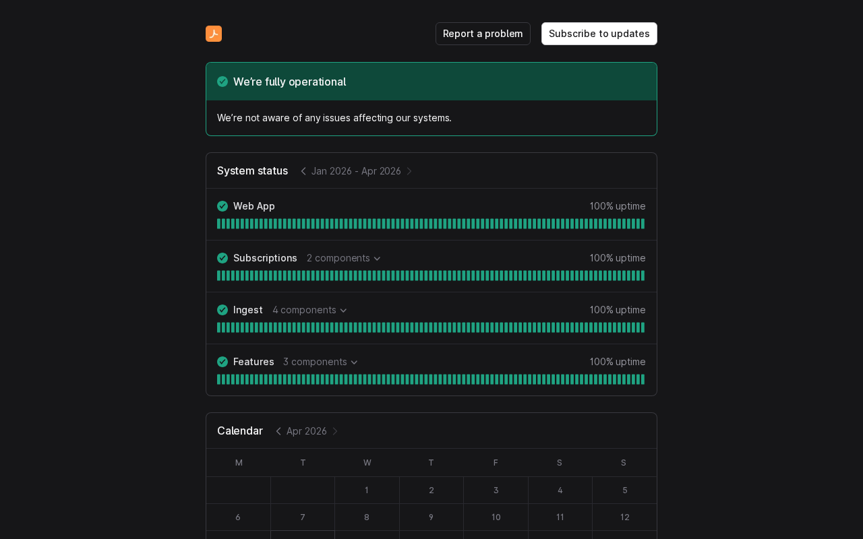Viewport: 863px width, 539px height.
Task: Click the Web App uptime bar
Action: (x=431, y=224)
